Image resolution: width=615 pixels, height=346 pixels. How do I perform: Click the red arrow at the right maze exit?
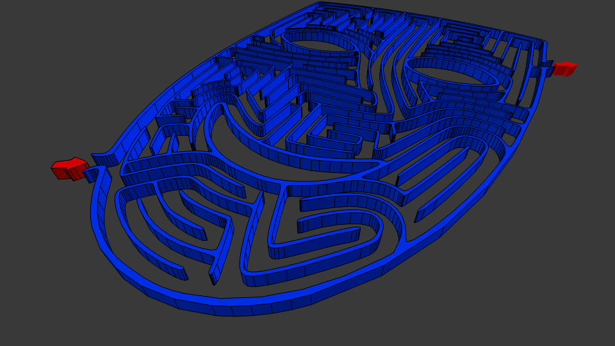pos(565,68)
